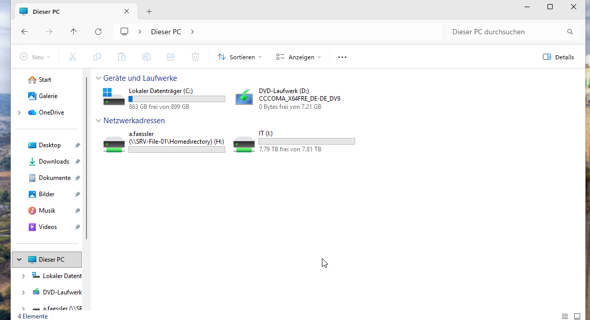Click the Delete trash can icon
The image size is (590, 320).
click(x=195, y=57)
